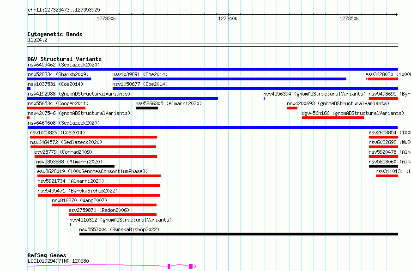411x271 pixels.
Task: Open nsv5858060 variant label
Action: coord(390,162)
